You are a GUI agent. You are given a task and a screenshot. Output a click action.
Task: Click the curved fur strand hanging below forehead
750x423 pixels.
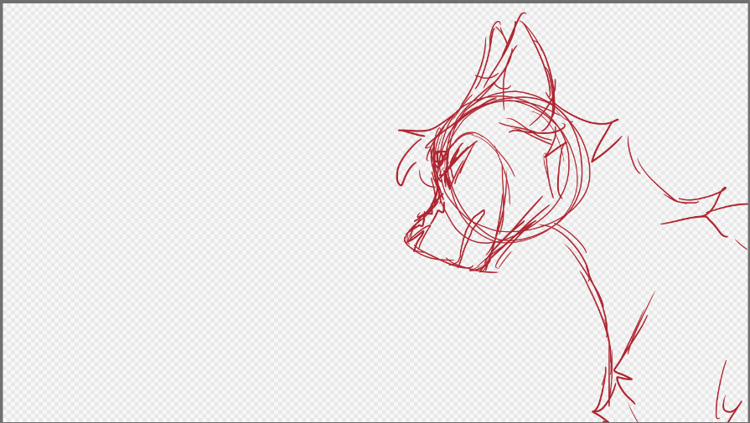399,173
